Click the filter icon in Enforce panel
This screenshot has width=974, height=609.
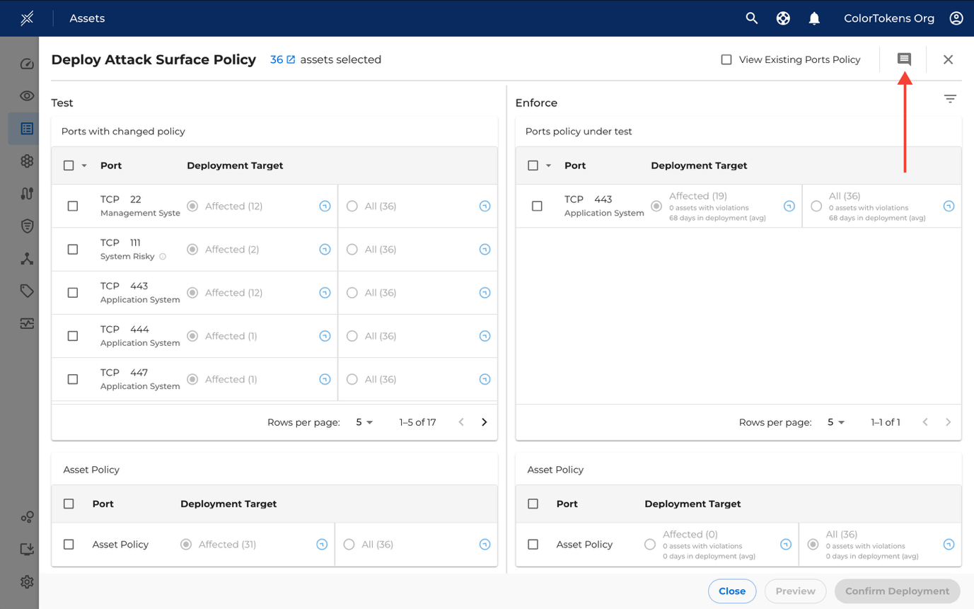[950, 99]
